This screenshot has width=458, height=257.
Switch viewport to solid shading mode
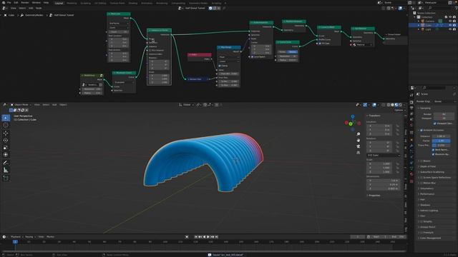[392, 105]
